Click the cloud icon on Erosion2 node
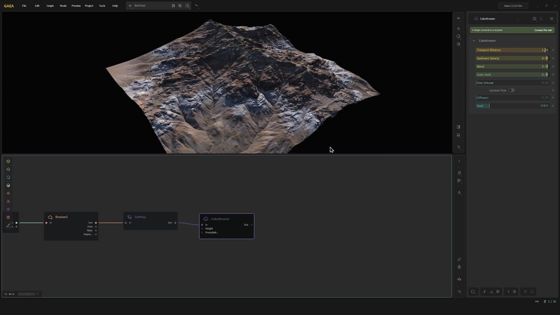 (x=50, y=217)
